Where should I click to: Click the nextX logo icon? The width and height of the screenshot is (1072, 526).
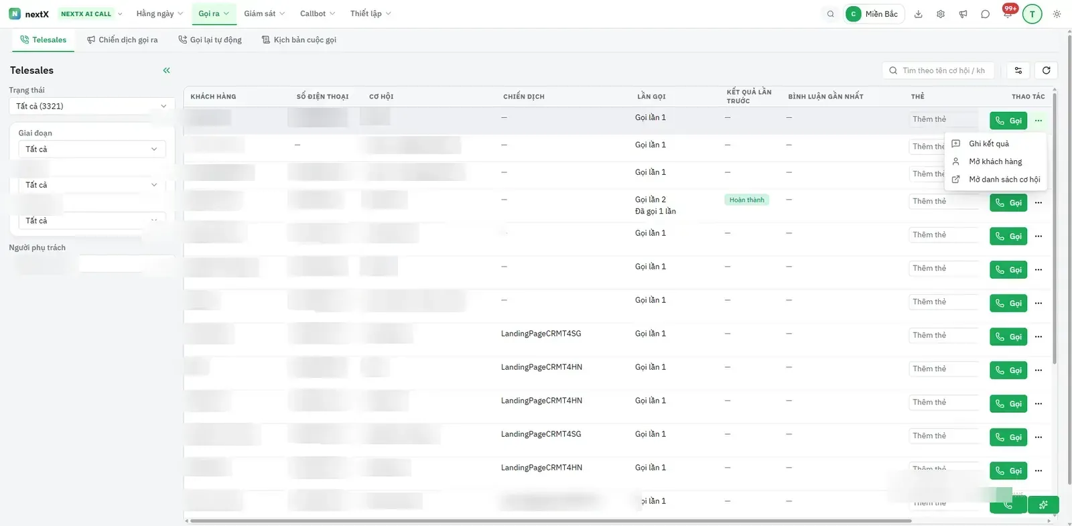15,13
